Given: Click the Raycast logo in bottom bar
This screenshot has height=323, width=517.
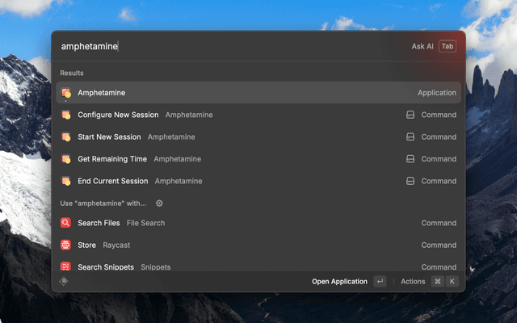Looking at the screenshot, I should click(63, 281).
